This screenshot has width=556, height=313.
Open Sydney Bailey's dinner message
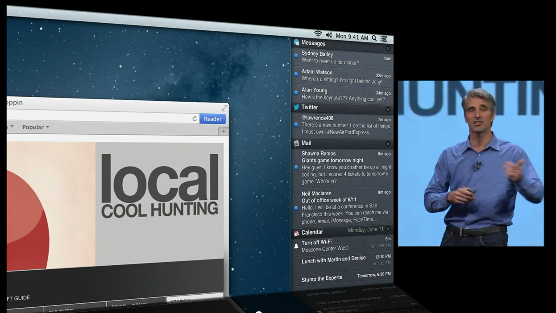click(x=342, y=58)
